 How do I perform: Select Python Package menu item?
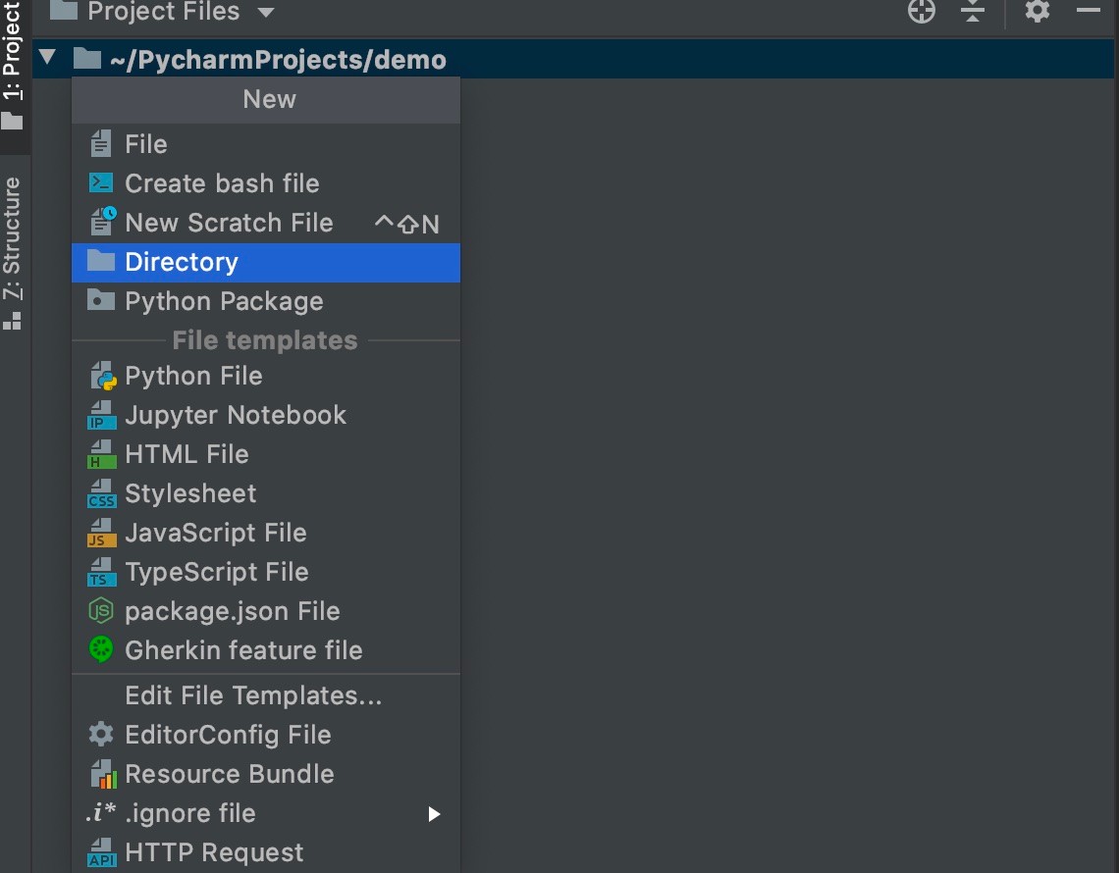pyautogui.click(x=266, y=301)
